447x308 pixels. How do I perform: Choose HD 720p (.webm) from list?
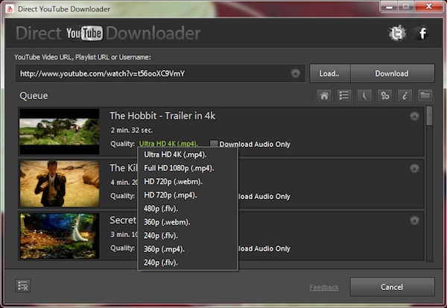tap(173, 181)
